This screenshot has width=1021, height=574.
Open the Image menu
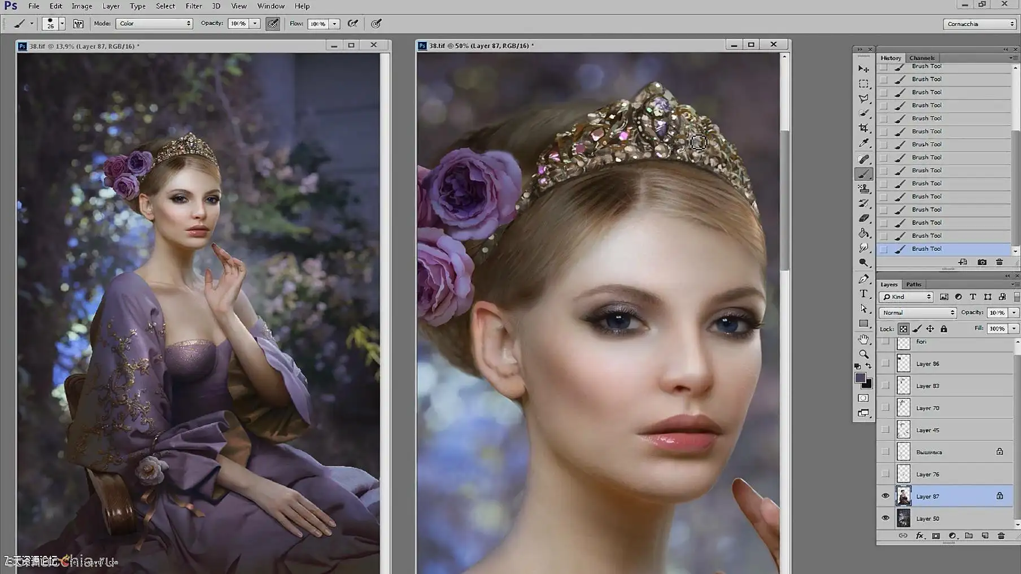[82, 6]
